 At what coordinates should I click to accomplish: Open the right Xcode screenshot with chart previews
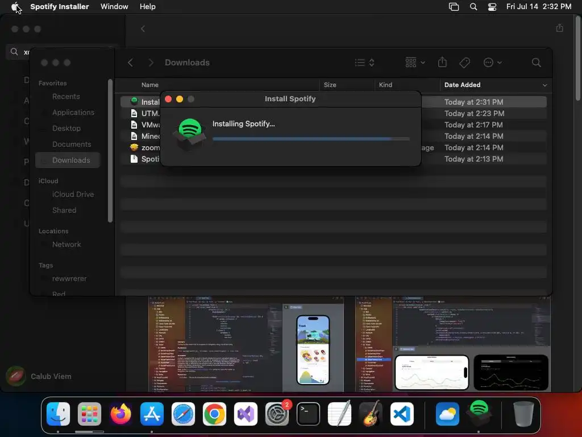coord(453,344)
